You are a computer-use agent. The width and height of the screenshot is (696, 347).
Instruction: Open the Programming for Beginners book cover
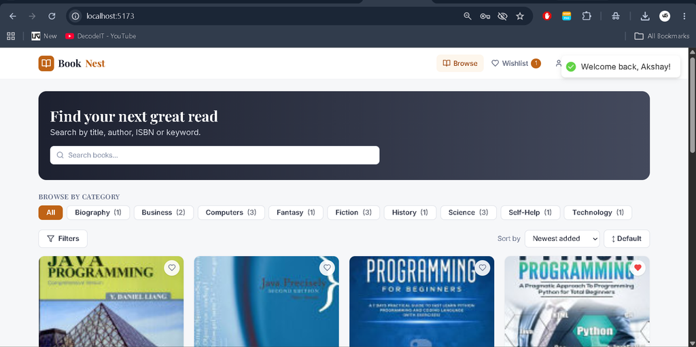(x=421, y=302)
